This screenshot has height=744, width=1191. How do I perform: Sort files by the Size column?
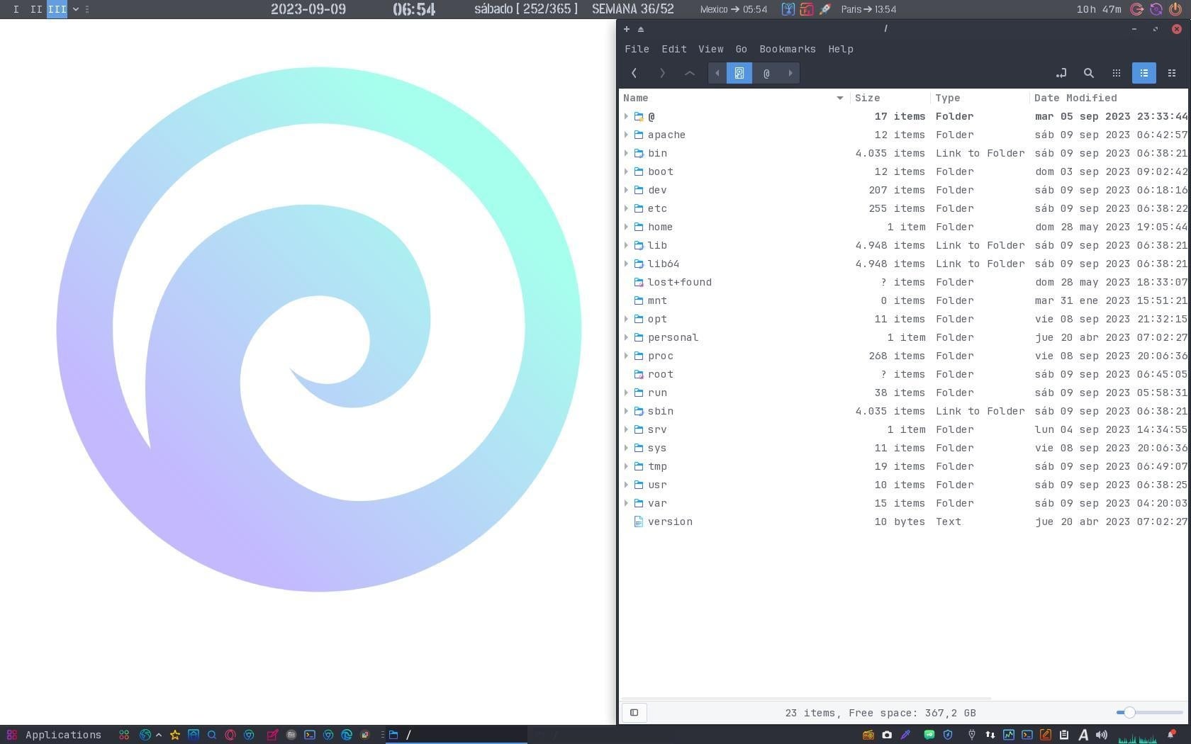(x=890, y=98)
